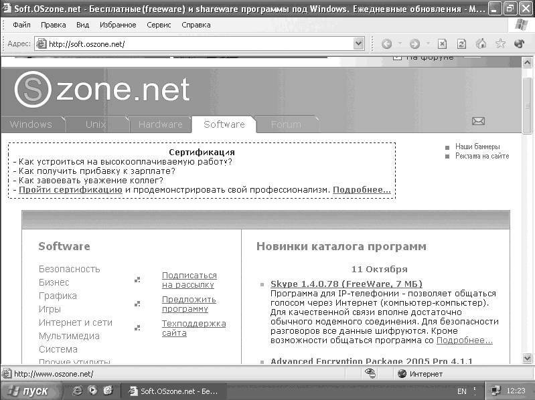Select the Software site tab
Viewport: 535px width, 400px height.
coord(224,124)
